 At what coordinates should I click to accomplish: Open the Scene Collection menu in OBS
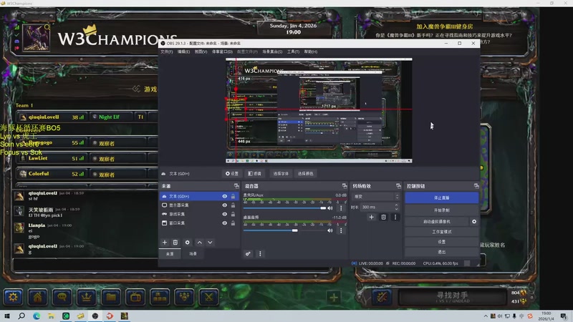[x=272, y=52]
